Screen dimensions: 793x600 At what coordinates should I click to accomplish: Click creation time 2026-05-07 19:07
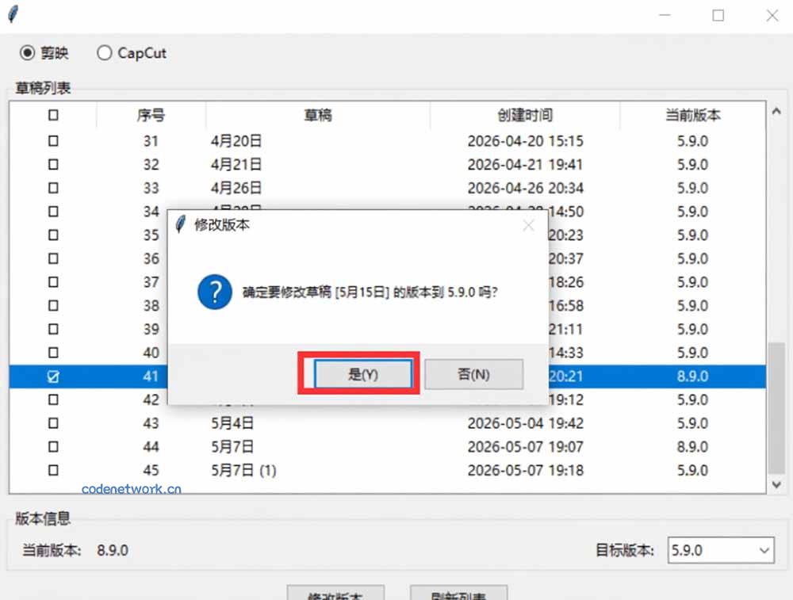click(x=526, y=446)
